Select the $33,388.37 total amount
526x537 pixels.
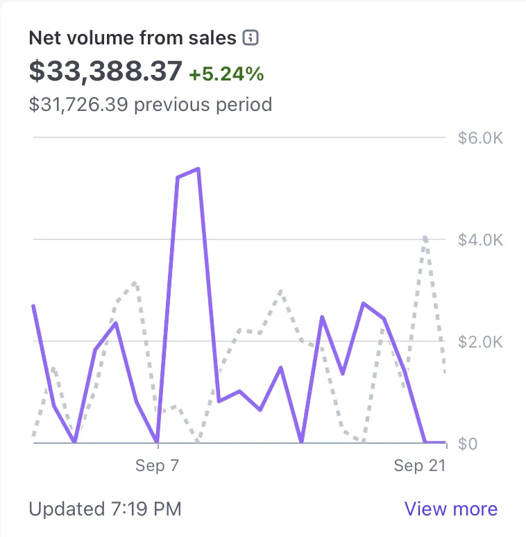[105, 71]
